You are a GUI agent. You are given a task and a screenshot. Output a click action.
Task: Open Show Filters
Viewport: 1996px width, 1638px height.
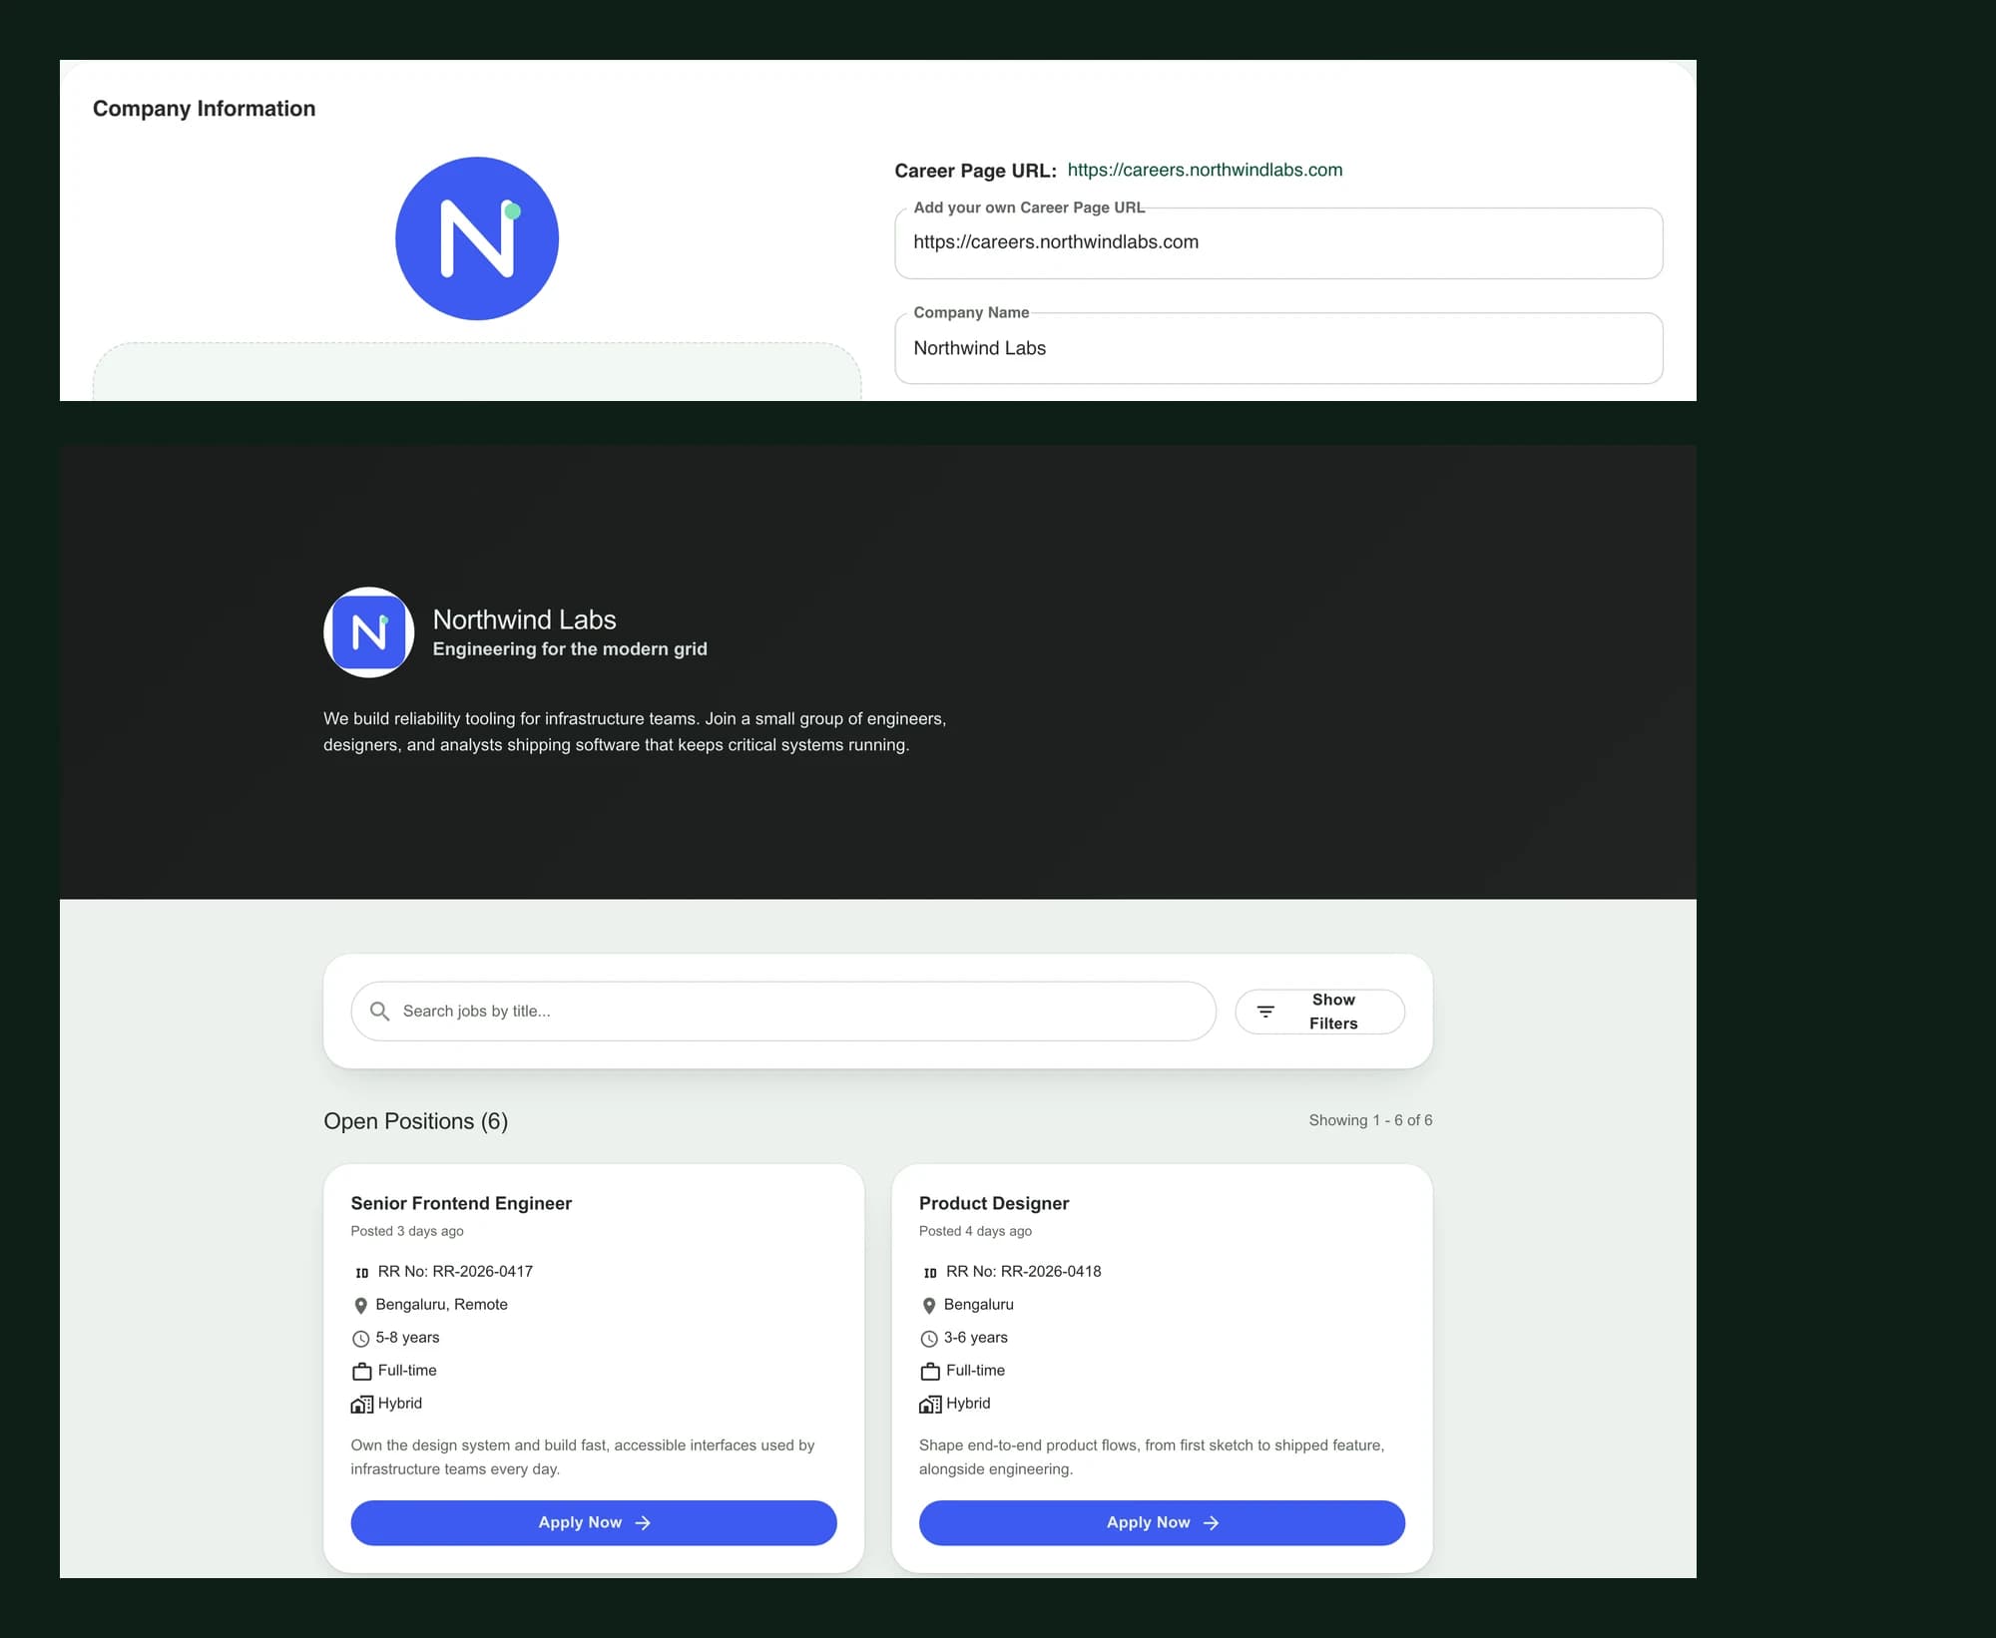1319,1012
